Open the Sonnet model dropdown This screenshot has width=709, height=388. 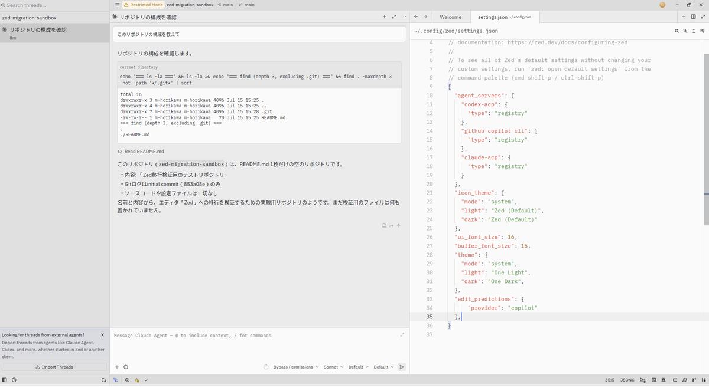[333, 367]
